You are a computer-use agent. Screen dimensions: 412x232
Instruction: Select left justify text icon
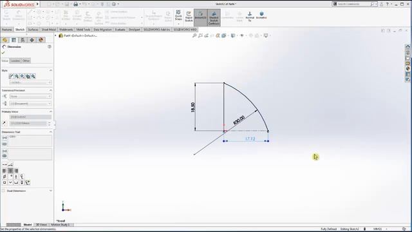pyautogui.click(x=5, y=171)
